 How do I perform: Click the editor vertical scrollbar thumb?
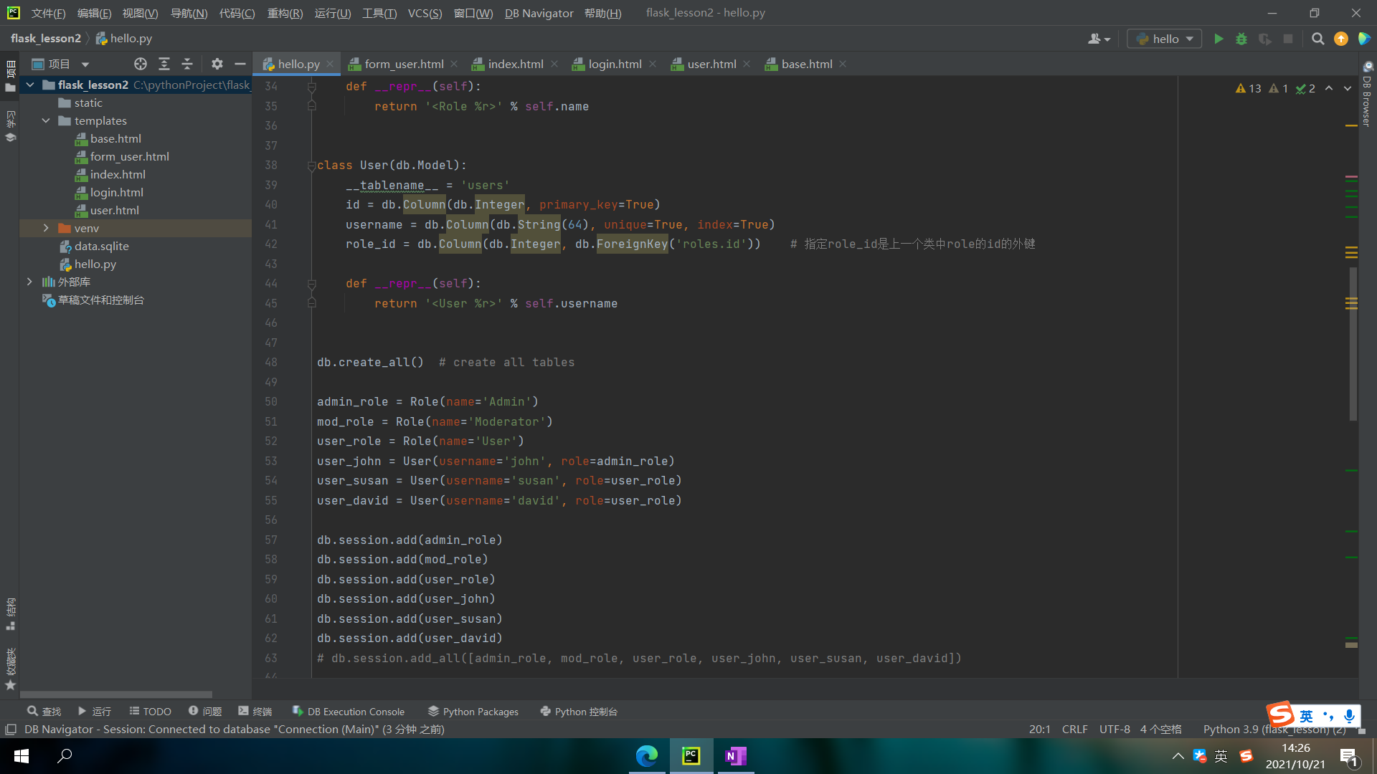pos(1353,344)
